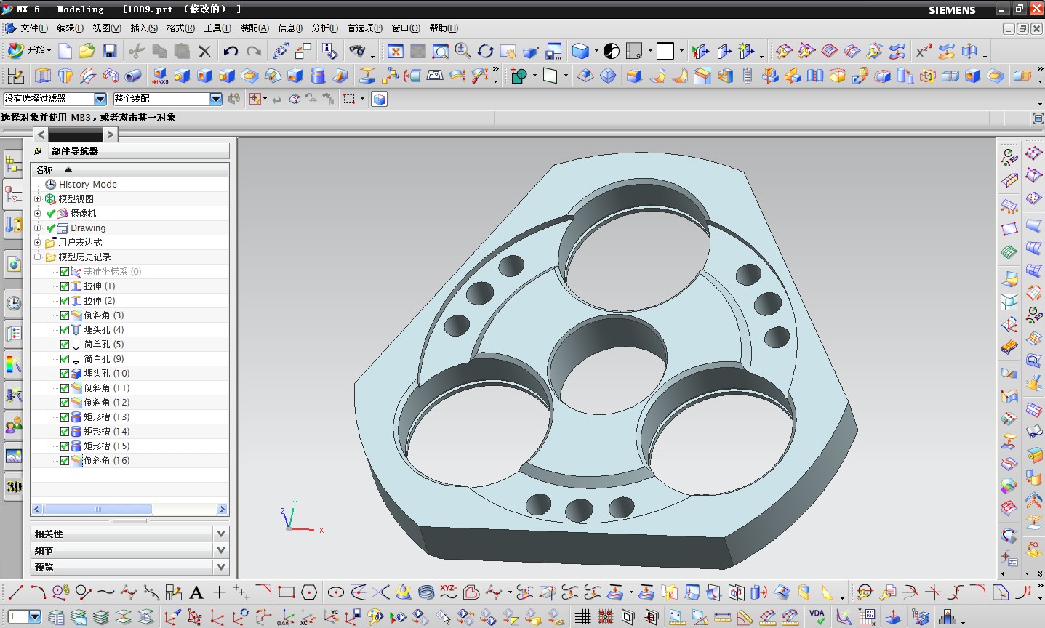
Task: Collapse the 模型历史记录 folder
Action: 38,257
